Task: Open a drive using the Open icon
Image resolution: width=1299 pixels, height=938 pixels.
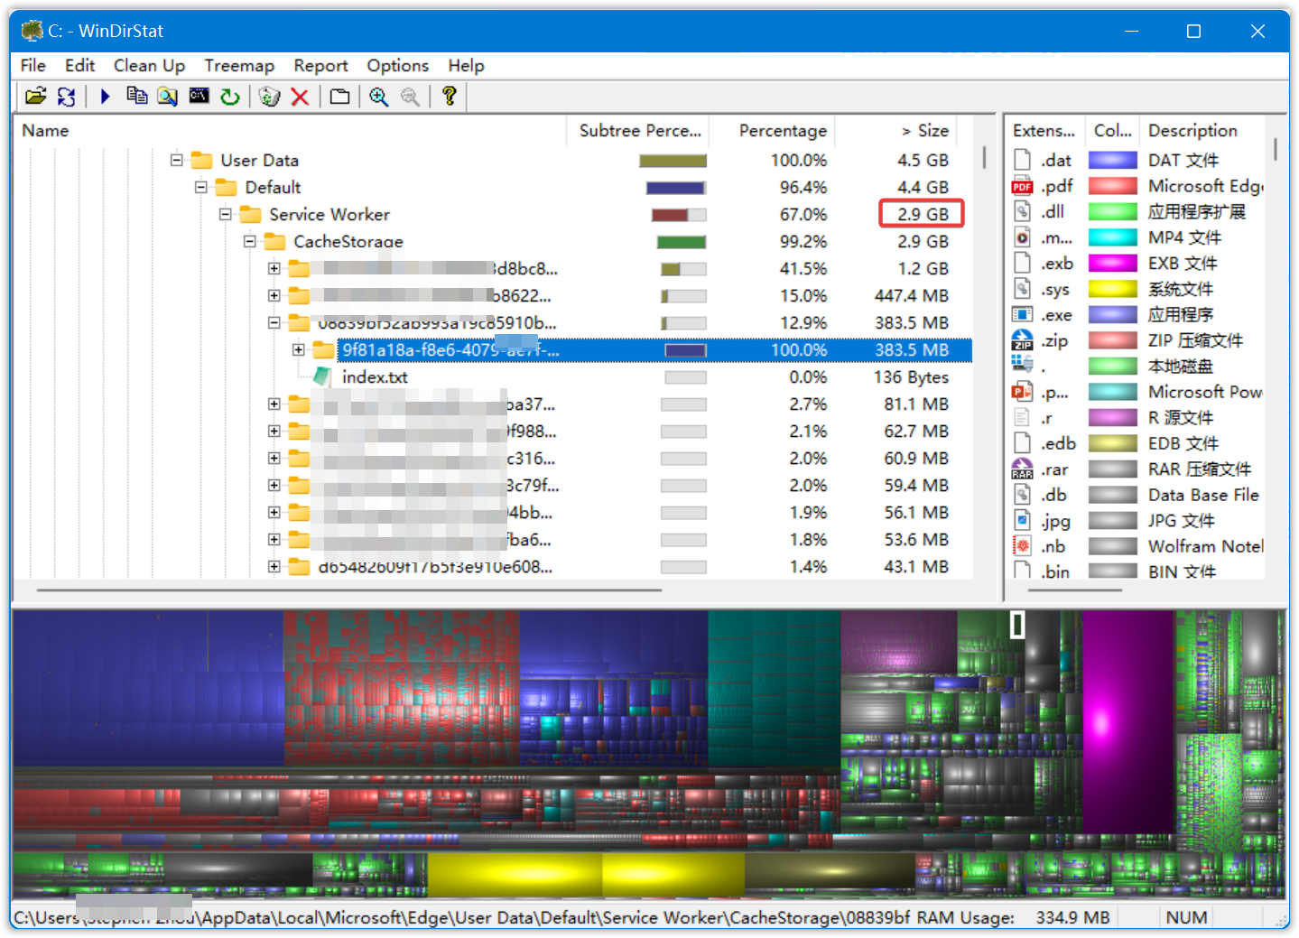Action: pyautogui.click(x=36, y=97)
